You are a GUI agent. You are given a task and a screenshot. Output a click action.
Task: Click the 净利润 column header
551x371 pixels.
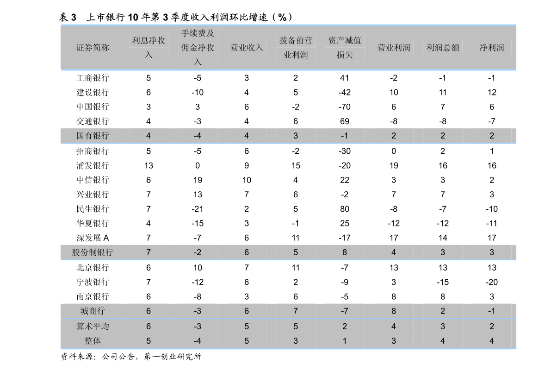pyautogui.click(x=492, y=47)
